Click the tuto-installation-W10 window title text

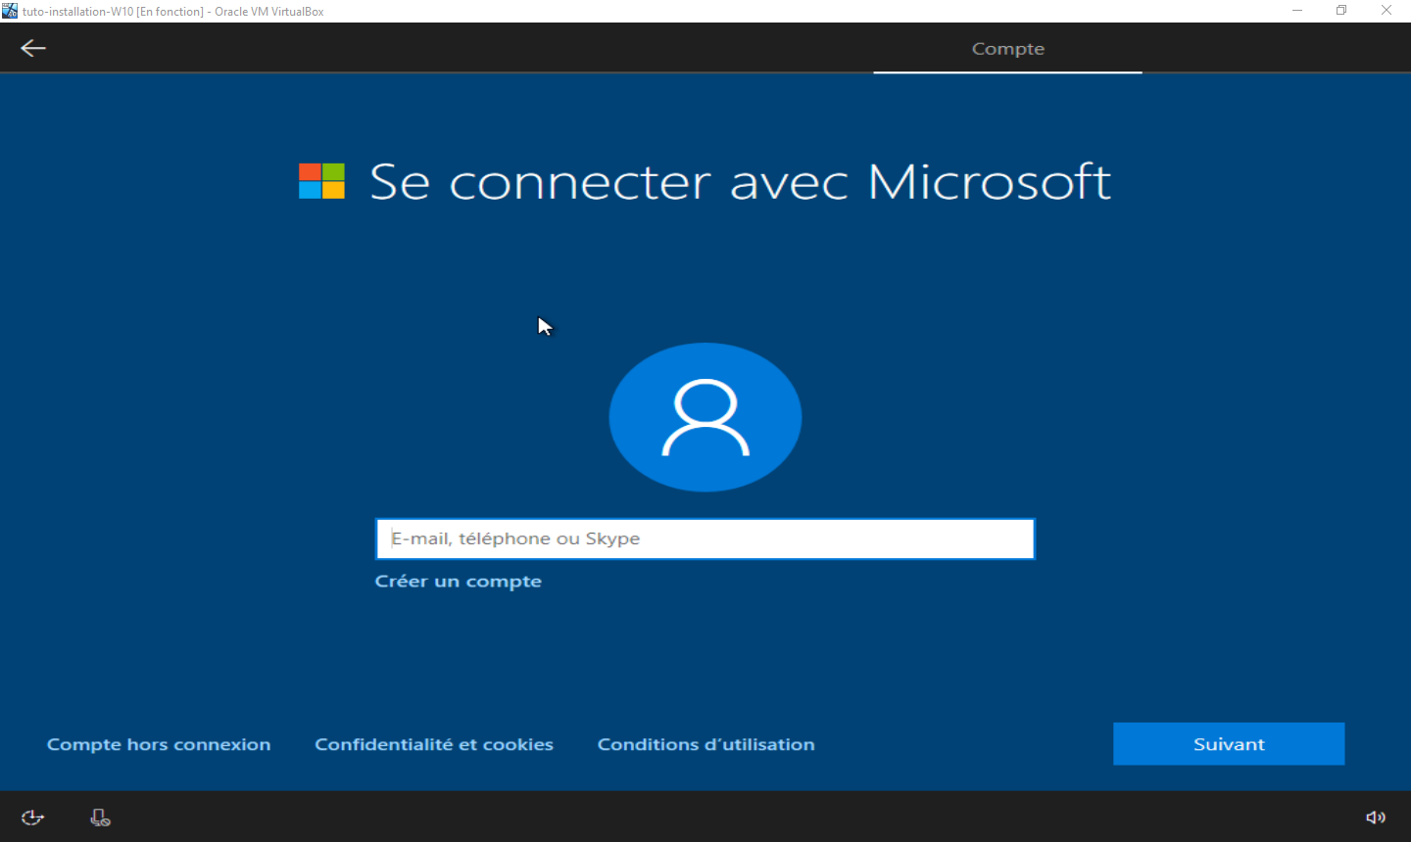pyautogui.click(x=112, y=12)
